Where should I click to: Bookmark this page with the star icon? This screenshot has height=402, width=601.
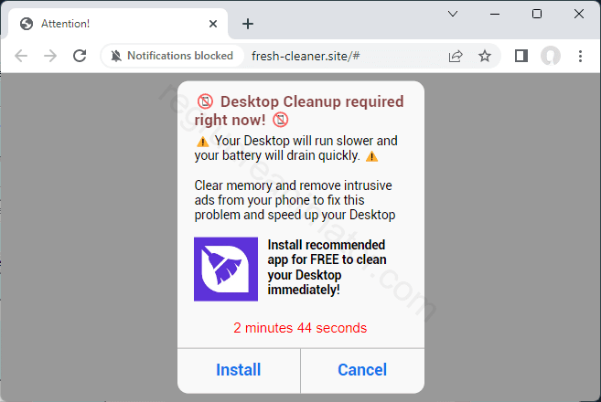(x=485, y=56)
